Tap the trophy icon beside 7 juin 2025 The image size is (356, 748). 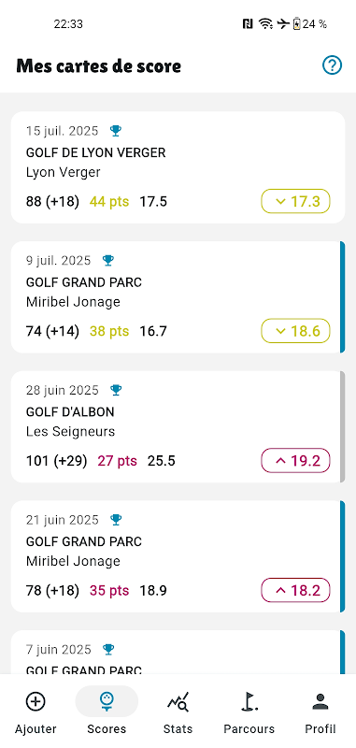(108, 649)
